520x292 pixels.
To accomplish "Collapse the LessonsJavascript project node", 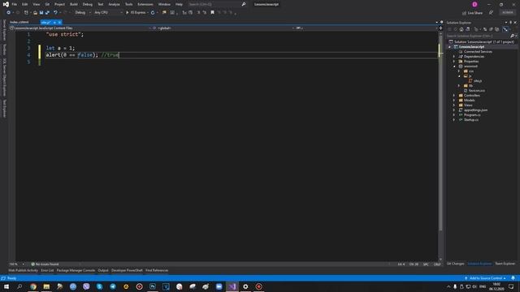I will [449, 47].
